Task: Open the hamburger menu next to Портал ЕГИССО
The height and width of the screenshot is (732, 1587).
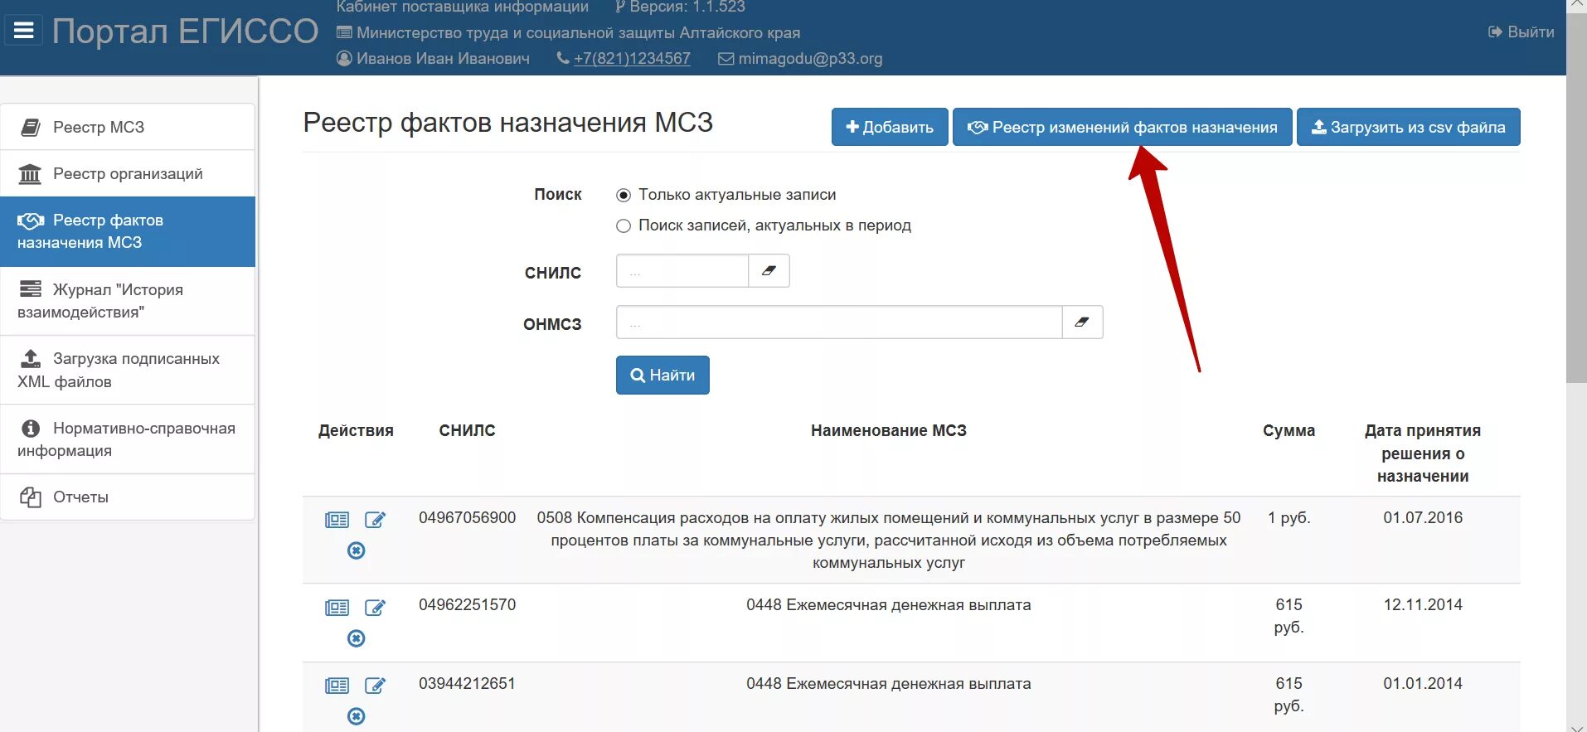Action: [24, 31]
